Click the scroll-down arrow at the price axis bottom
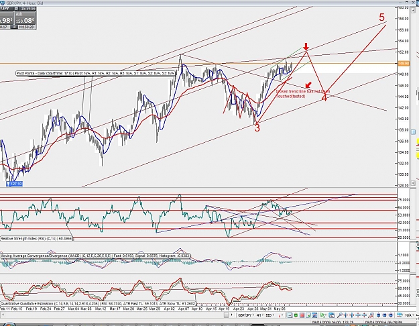Screen dimensions: 419x326 [x=413, y=183]
